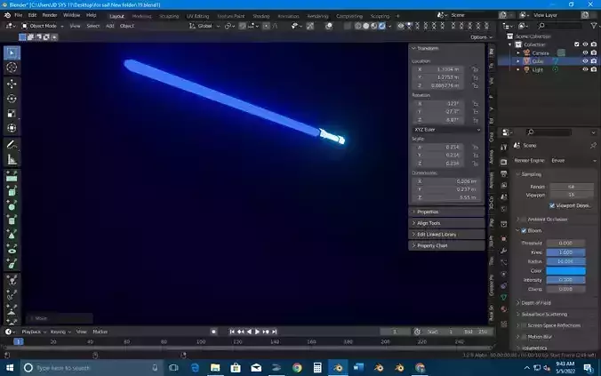Uncheck the Bloom checkbox

point(524,231)
